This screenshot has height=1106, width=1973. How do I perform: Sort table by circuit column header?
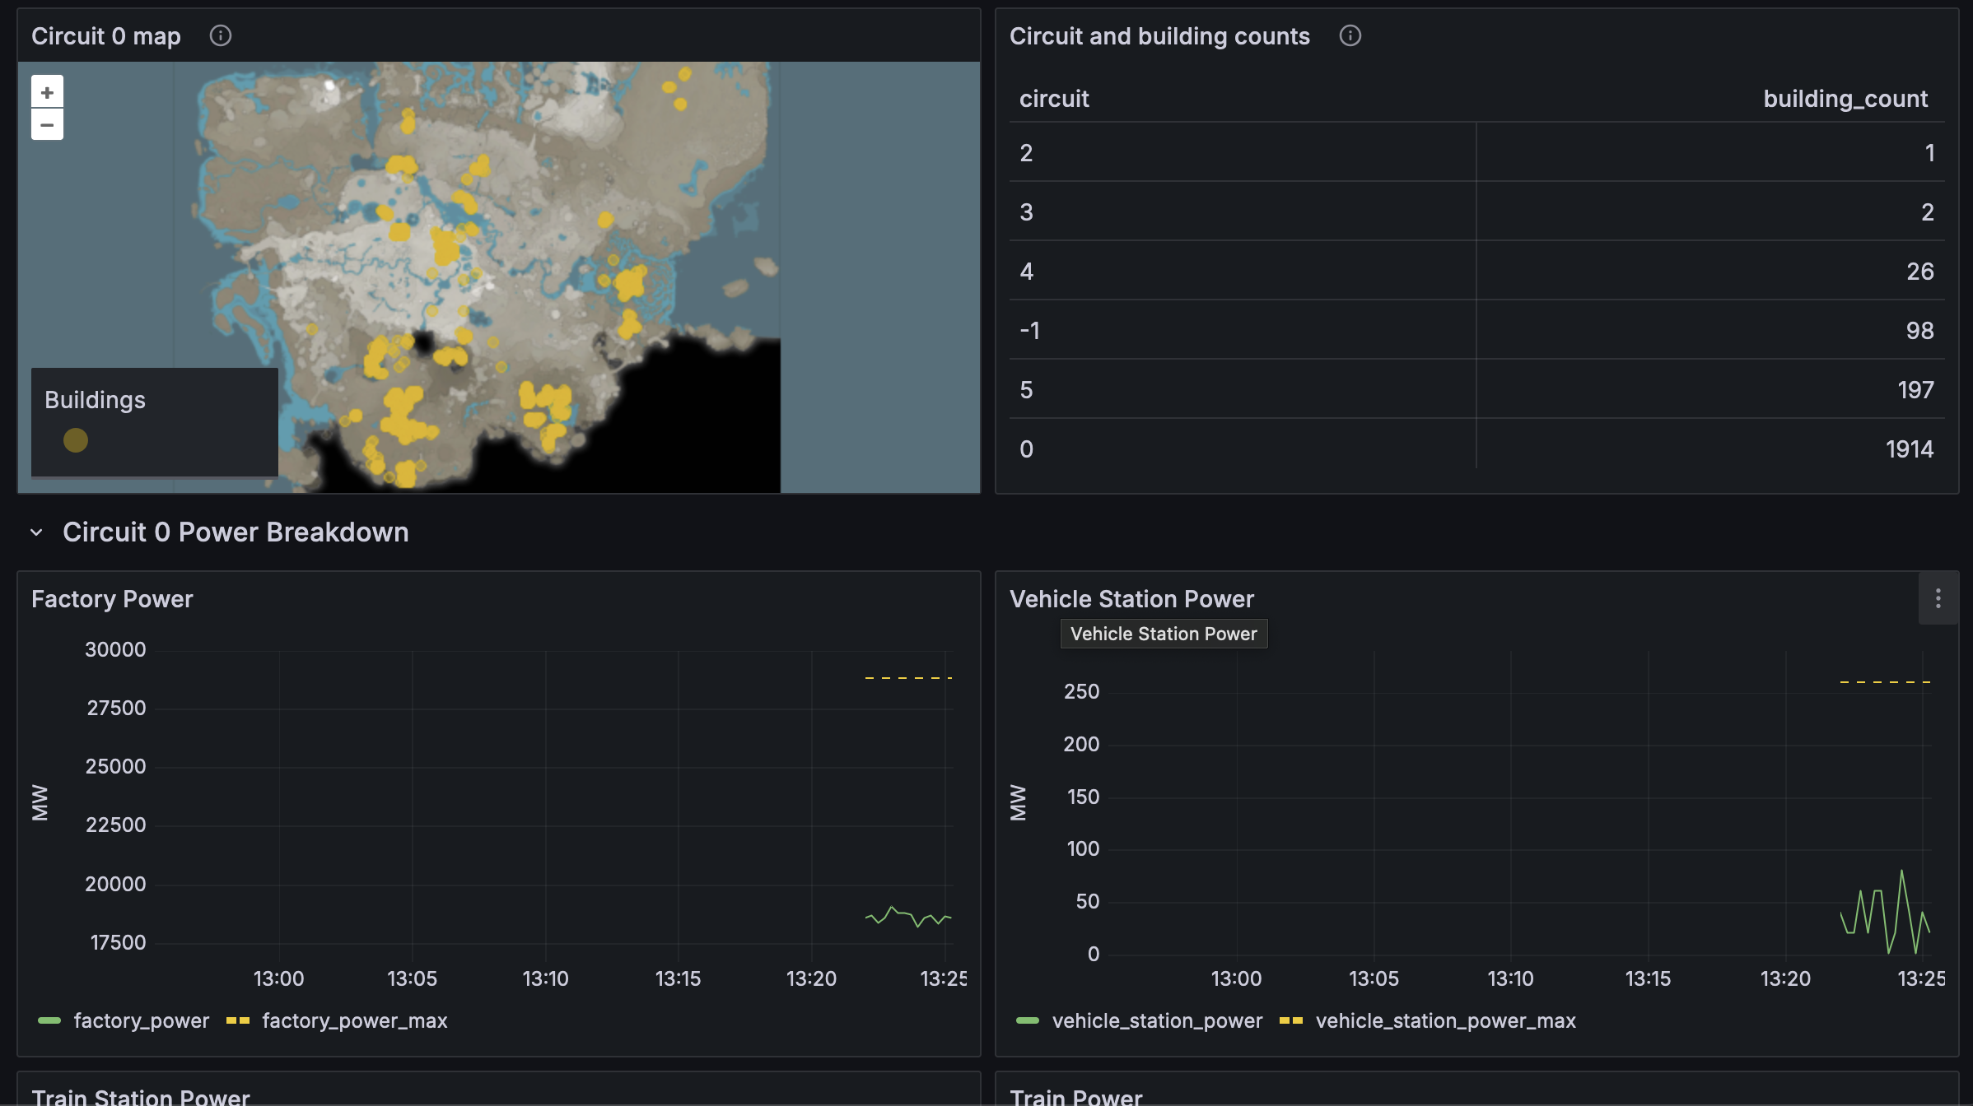coord(1054,99)
